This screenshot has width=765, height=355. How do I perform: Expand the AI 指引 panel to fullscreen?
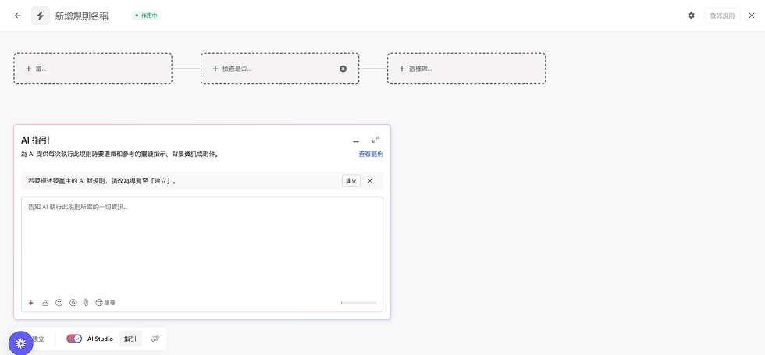(x=375, y=140)
